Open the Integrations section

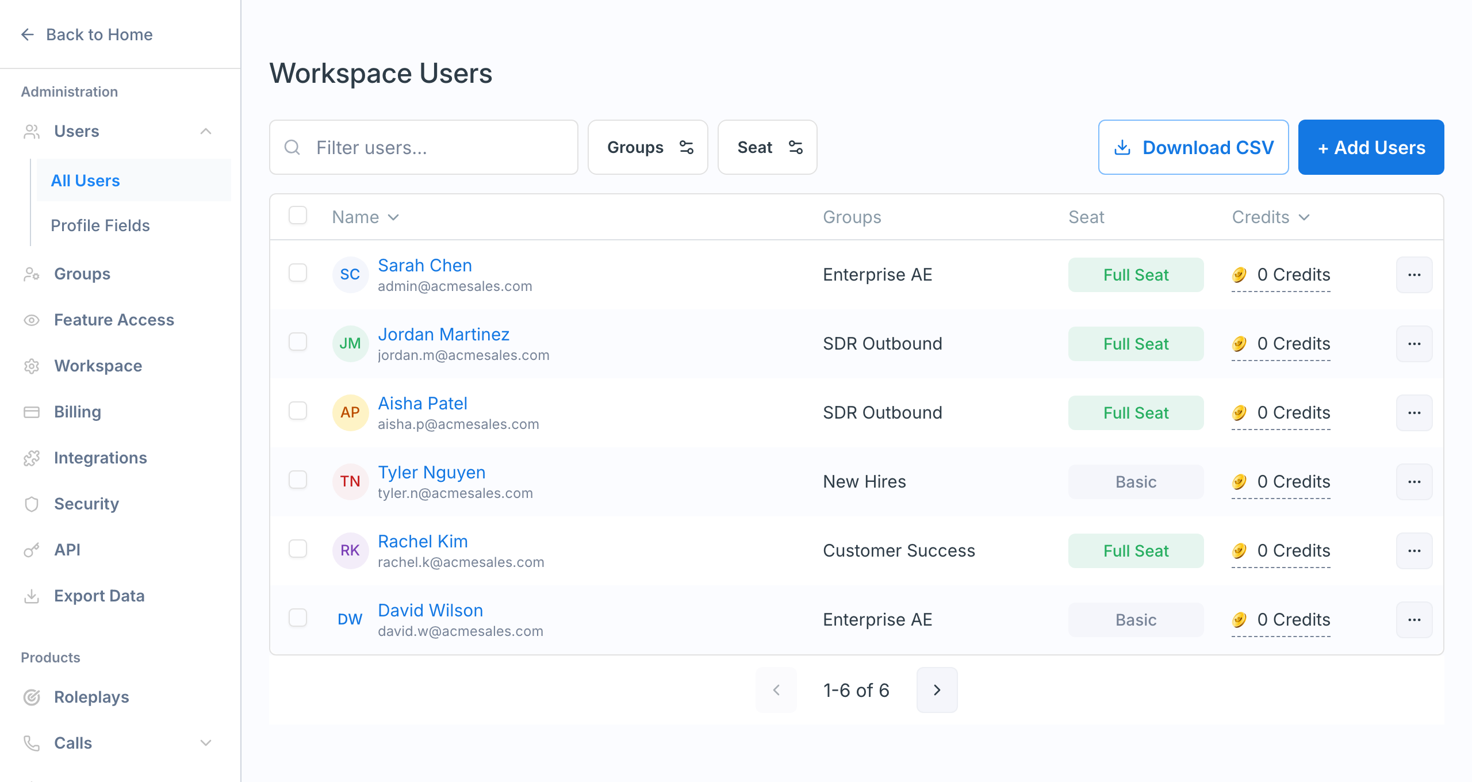[101, 458]
